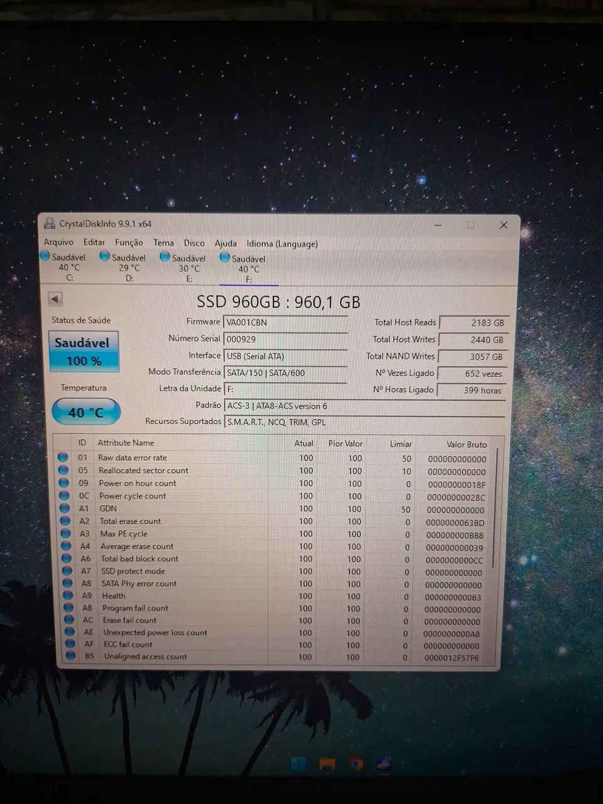This screenshot has height=804, width=603.
Task: Click the ID column header
Action: point(82,442)
